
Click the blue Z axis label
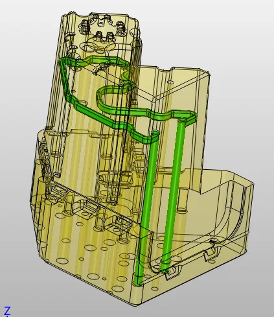[x=7, y=311]
